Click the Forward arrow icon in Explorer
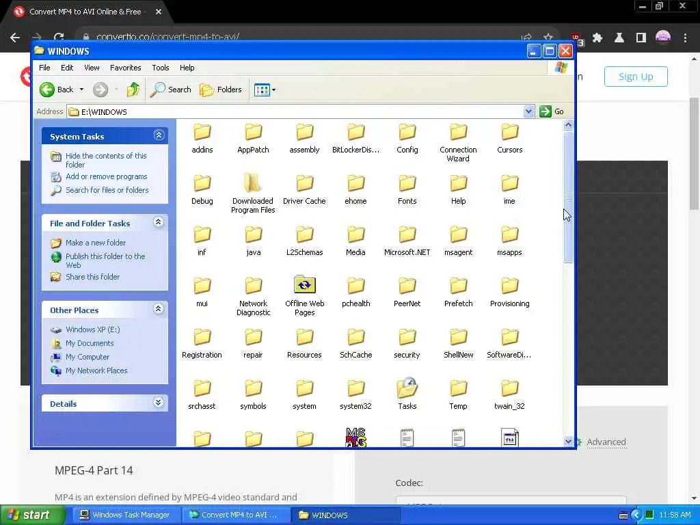The height and width of the screenshot is (525, 700). tap(100, 90)
